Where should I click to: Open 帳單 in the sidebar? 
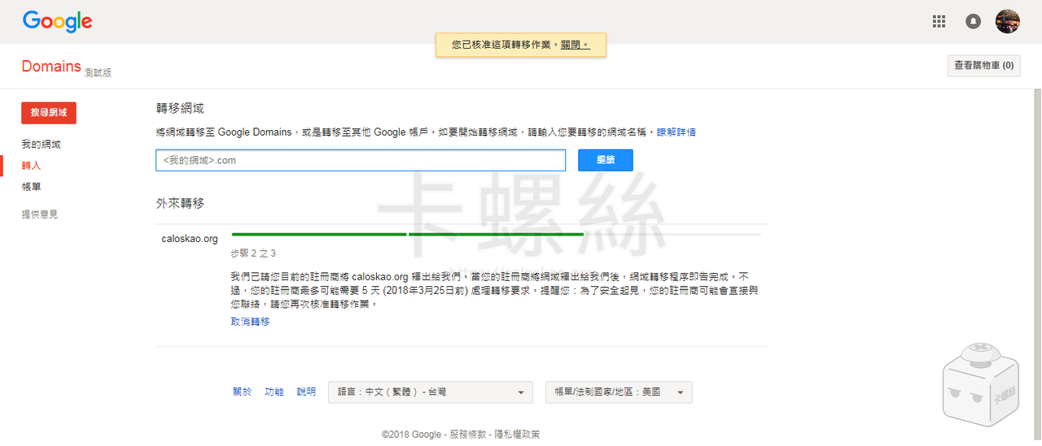pyautogui.click(x=31, y=187)
